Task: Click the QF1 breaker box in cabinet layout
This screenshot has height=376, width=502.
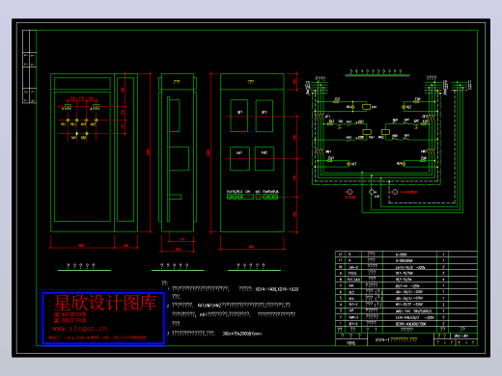Action: tap(239, 116)
